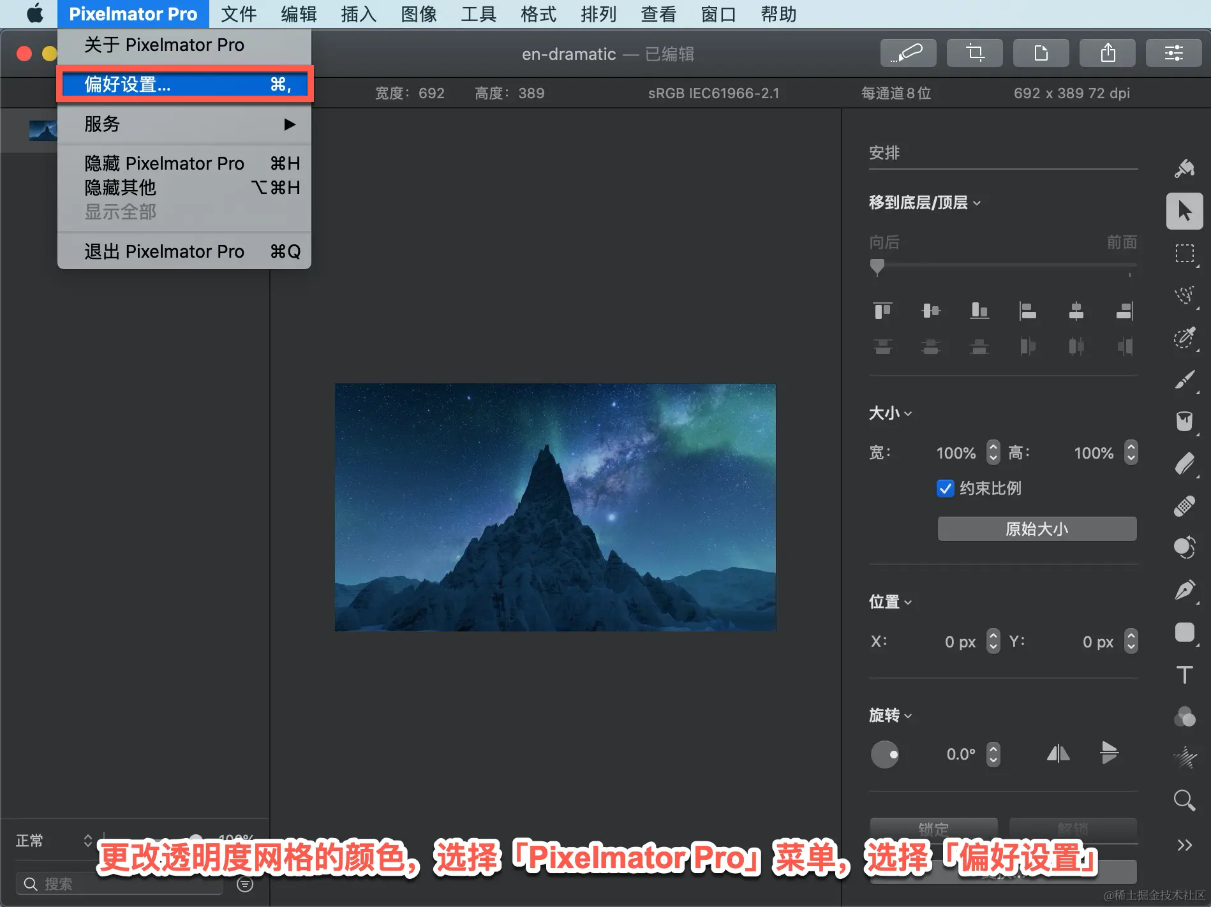This screenshot has width=1211, height=907.
Task: Click the 锁定 button
Action: pyautogui.click(x=934, y=829)
